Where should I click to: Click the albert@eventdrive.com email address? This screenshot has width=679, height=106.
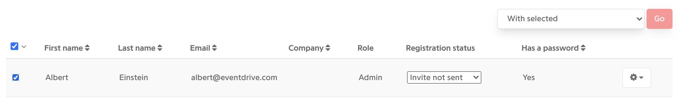(x=234, y=77)
